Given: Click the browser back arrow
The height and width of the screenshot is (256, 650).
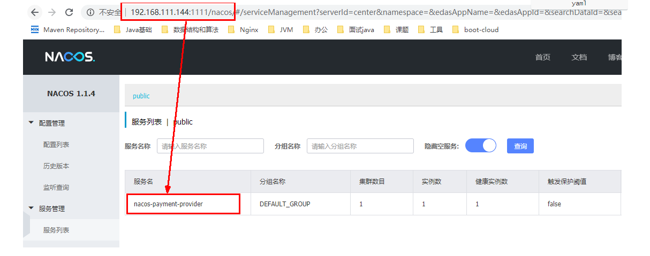Looking at the screenshot, I should (x=35, y=12).
